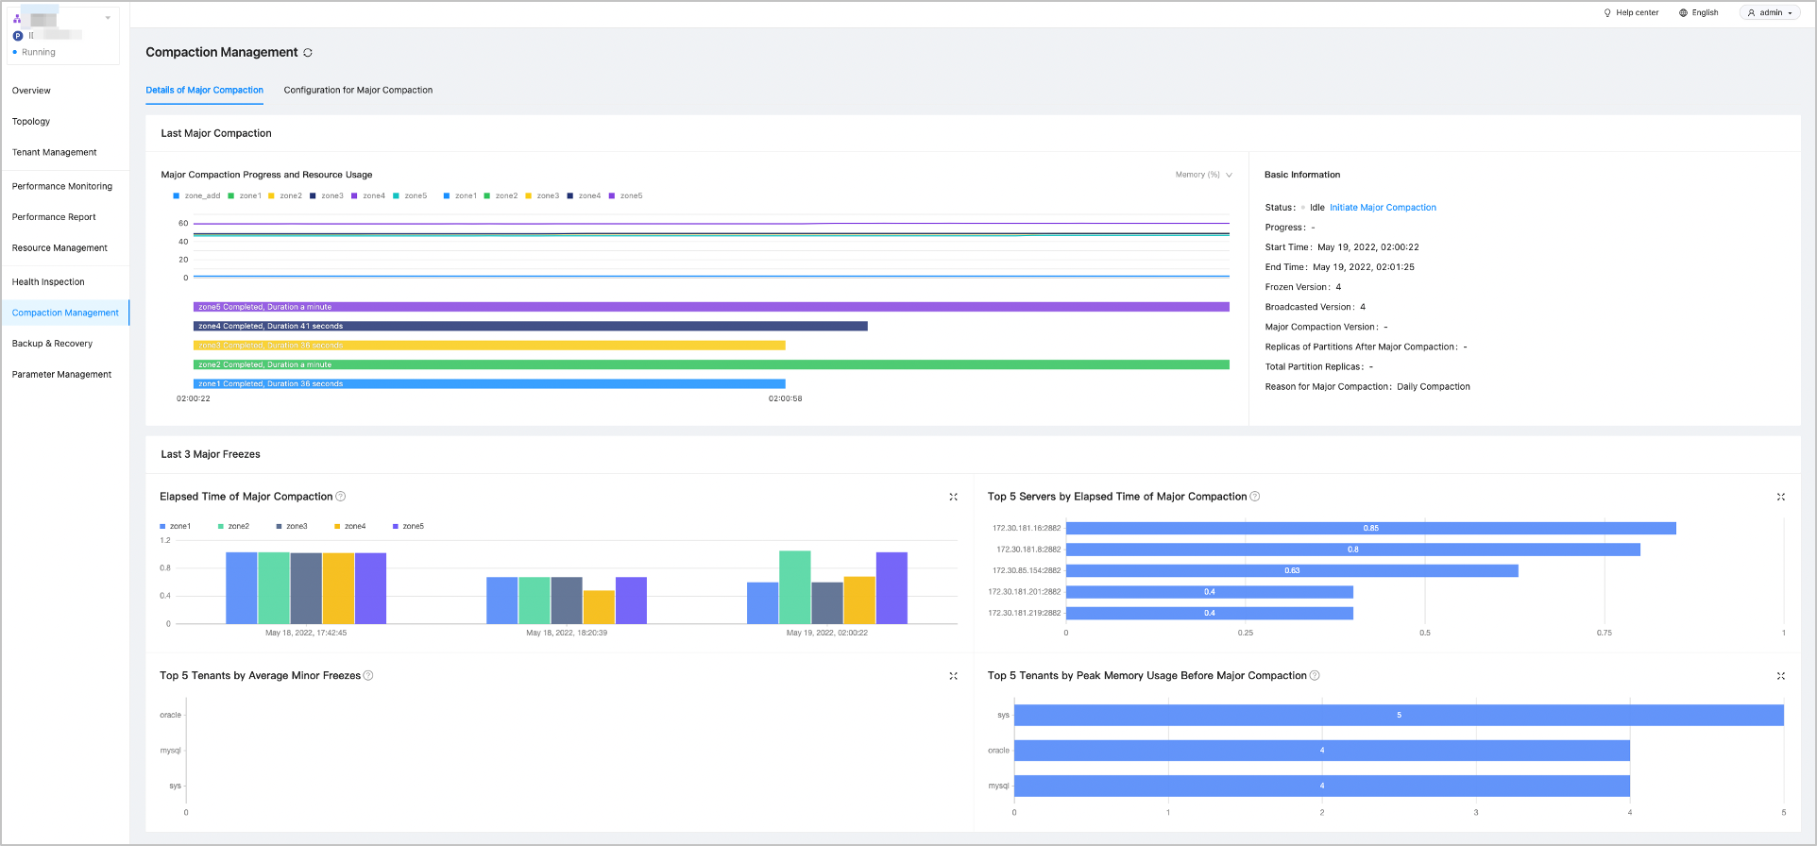Click the globe icon beside English
Screen dimensions: 1817x846
tap(1683, 13)
